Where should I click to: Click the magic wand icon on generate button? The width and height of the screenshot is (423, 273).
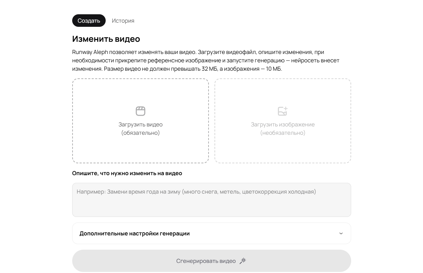(243, 261)
